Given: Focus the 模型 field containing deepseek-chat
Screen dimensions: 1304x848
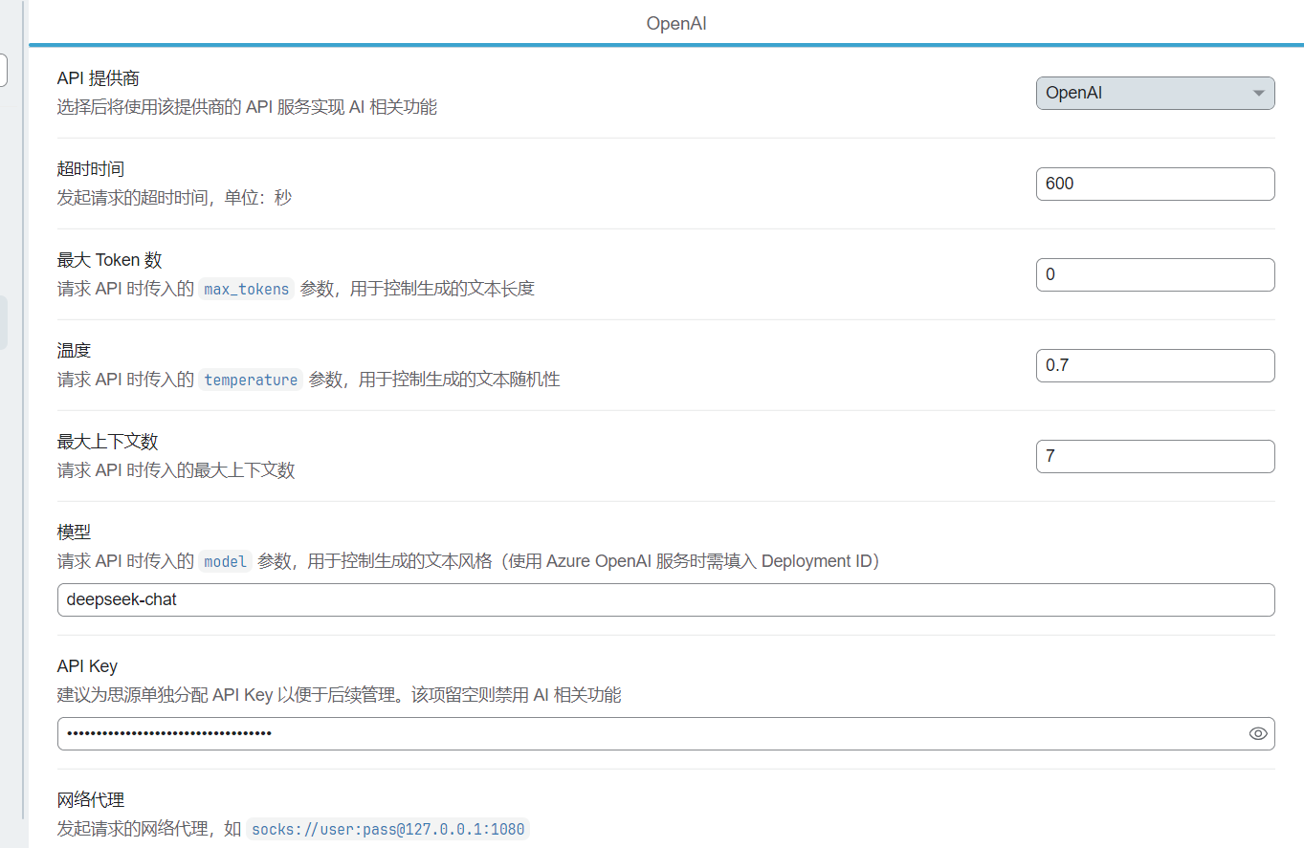Looking at the screenshot, I should coord(666,599).
